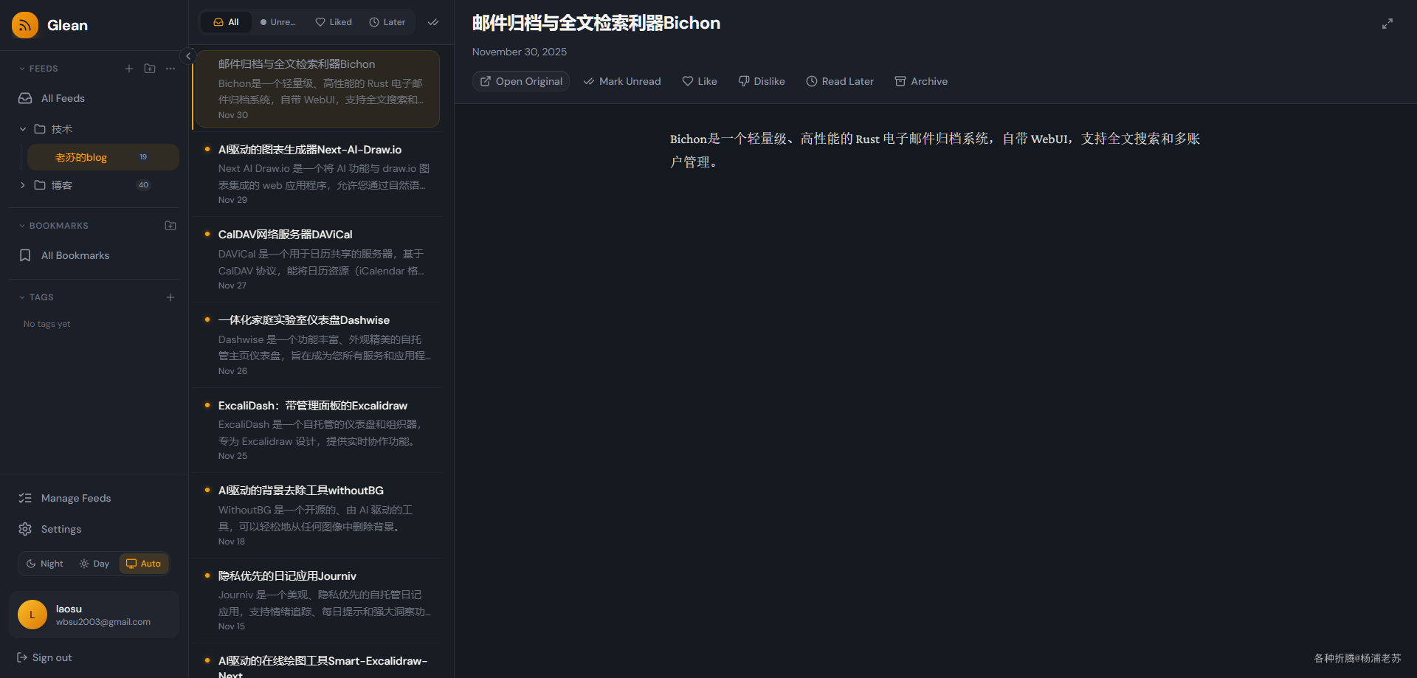This screenshot has width=1417, height=678.
Task: Open All Bookmarks
Action: (94, 255)
